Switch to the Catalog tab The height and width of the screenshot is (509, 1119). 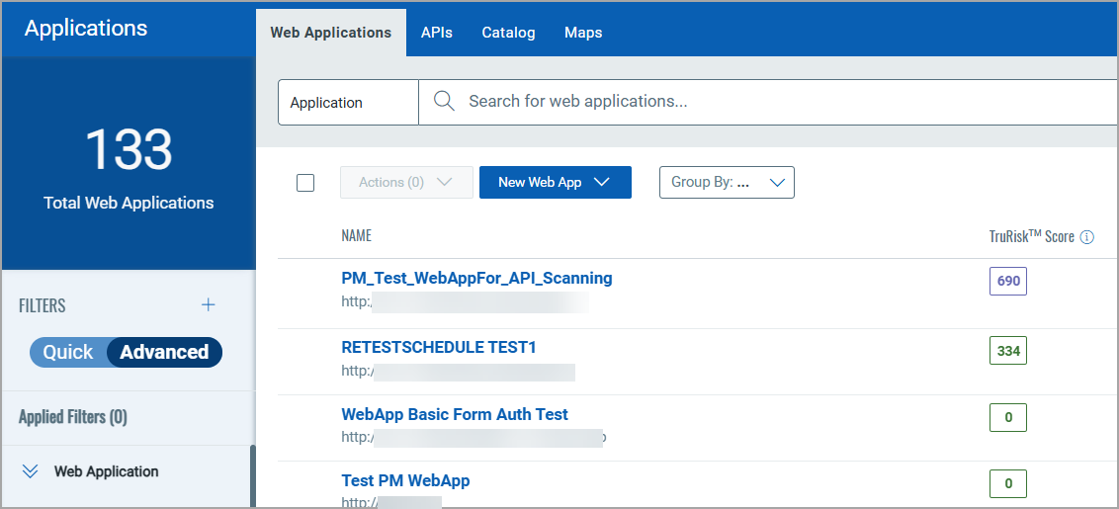point(508,33)
